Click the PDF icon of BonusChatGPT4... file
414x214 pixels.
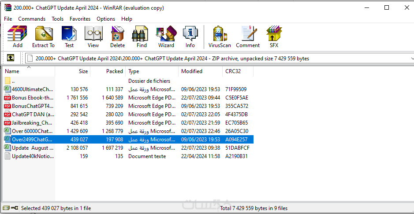point(7,106)
